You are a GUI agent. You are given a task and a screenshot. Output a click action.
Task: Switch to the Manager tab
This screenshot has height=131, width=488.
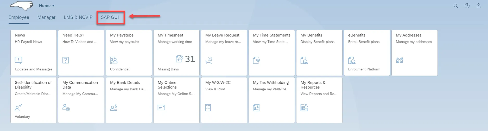point(46,17)
